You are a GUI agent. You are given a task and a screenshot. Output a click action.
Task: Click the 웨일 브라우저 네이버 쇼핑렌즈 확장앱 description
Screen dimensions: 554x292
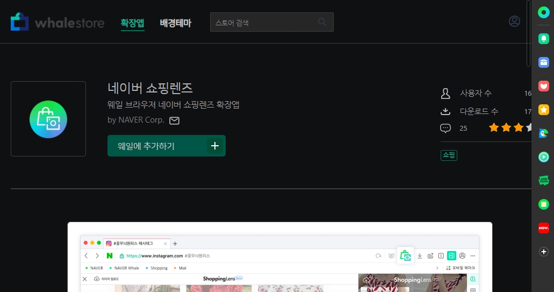pyautogui.click(x=174, y=105)
